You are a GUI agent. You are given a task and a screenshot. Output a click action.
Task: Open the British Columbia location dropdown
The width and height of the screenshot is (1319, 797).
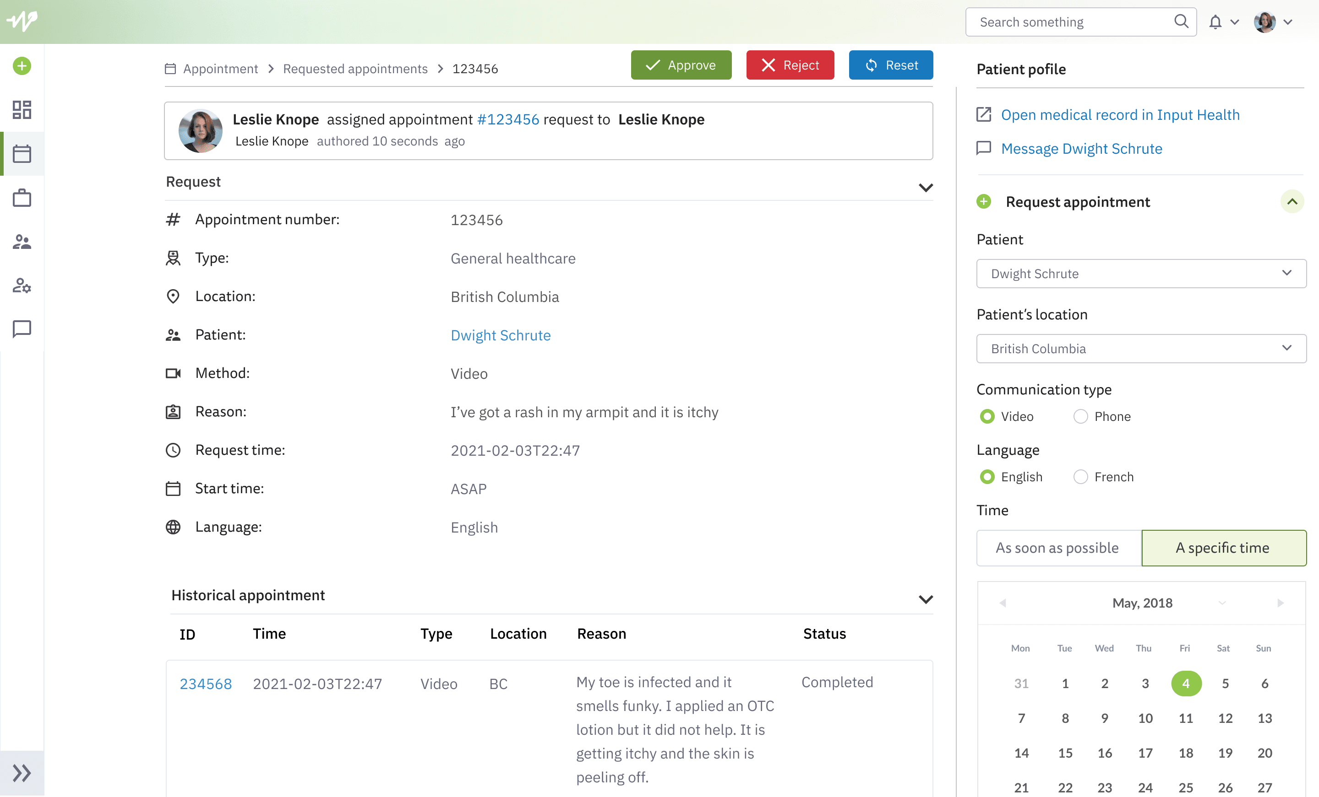coord(1141,349)
